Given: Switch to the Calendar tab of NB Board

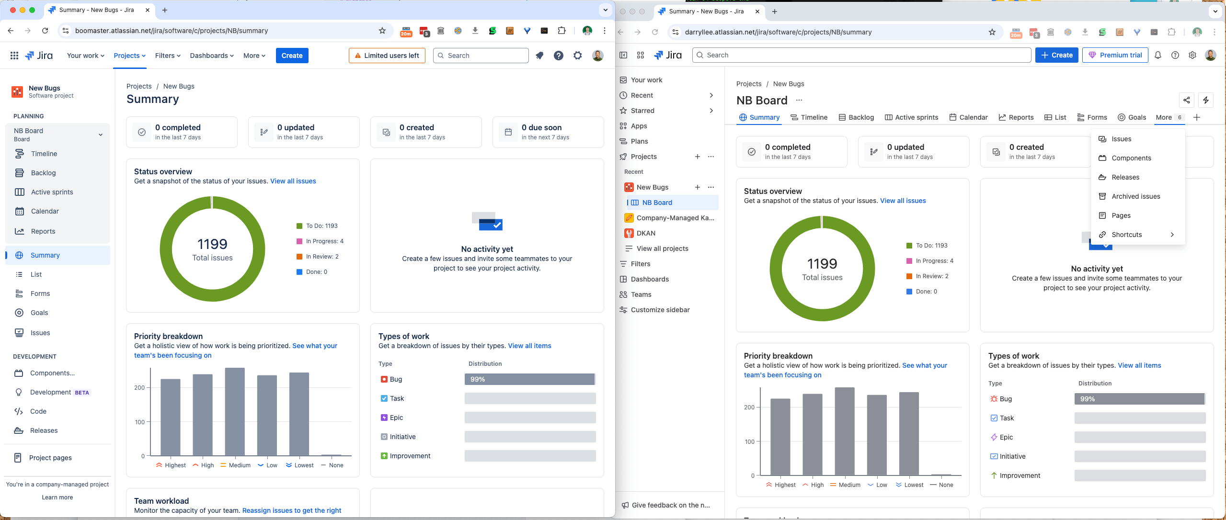Looking at the screenshot, I should tap(968, 117).
